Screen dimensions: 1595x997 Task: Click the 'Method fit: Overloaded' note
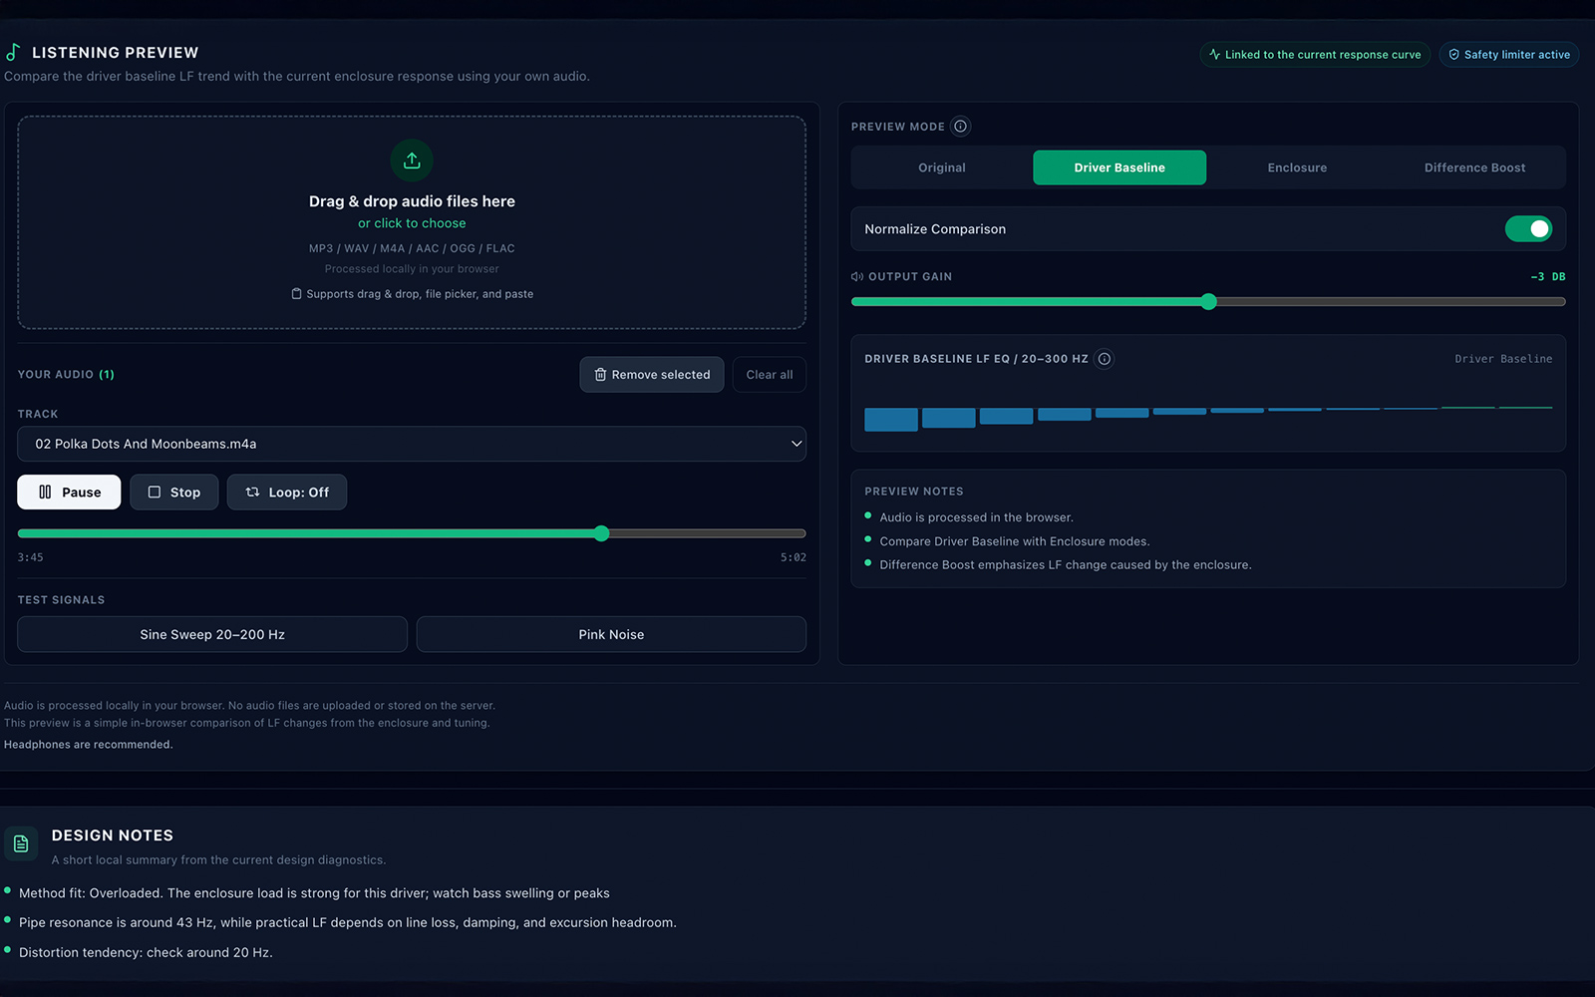coord(314,893)
